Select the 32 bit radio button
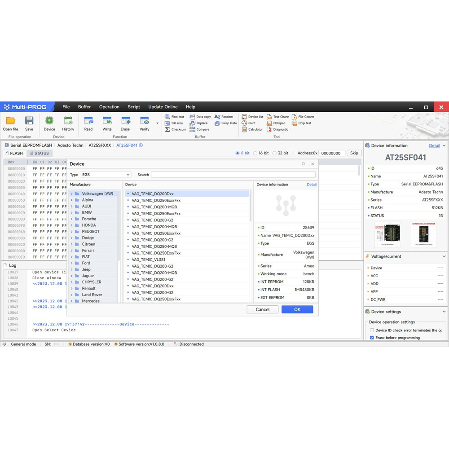 click(274, 153)
